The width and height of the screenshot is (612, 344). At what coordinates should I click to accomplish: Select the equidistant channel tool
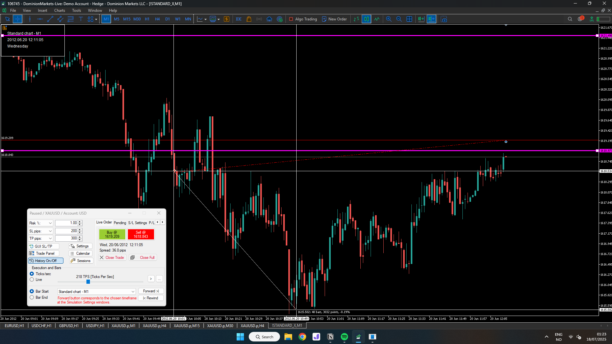tap(60, 19)
